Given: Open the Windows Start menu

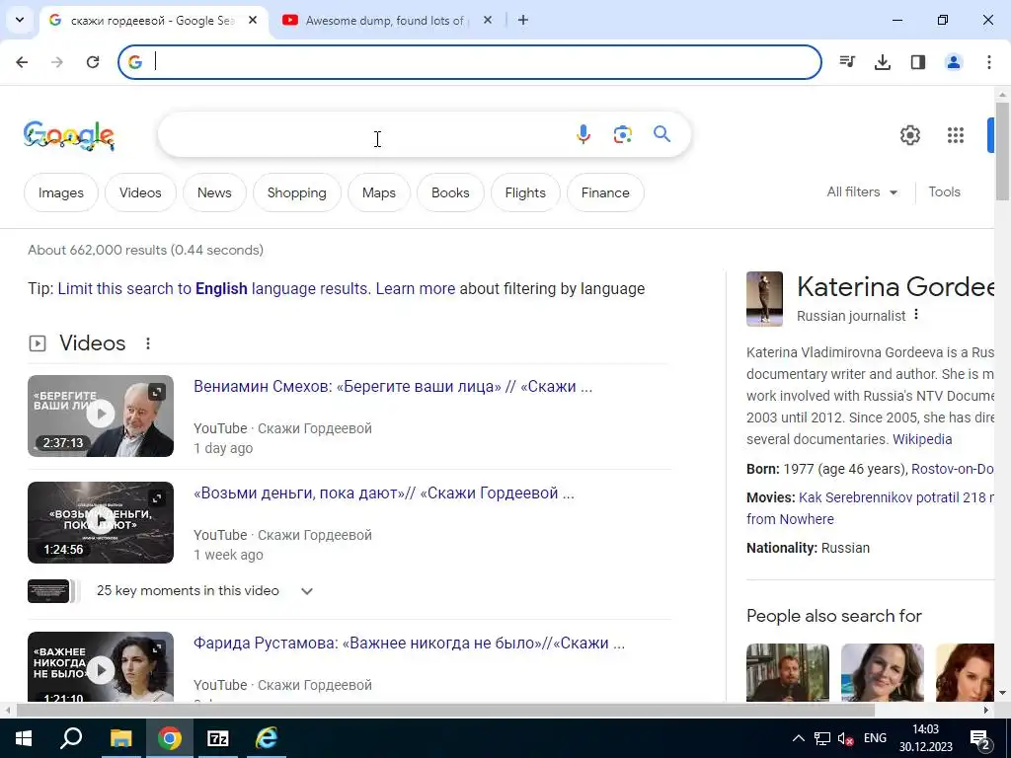Looking at the screenshot, I should click(x=23, y=738).
